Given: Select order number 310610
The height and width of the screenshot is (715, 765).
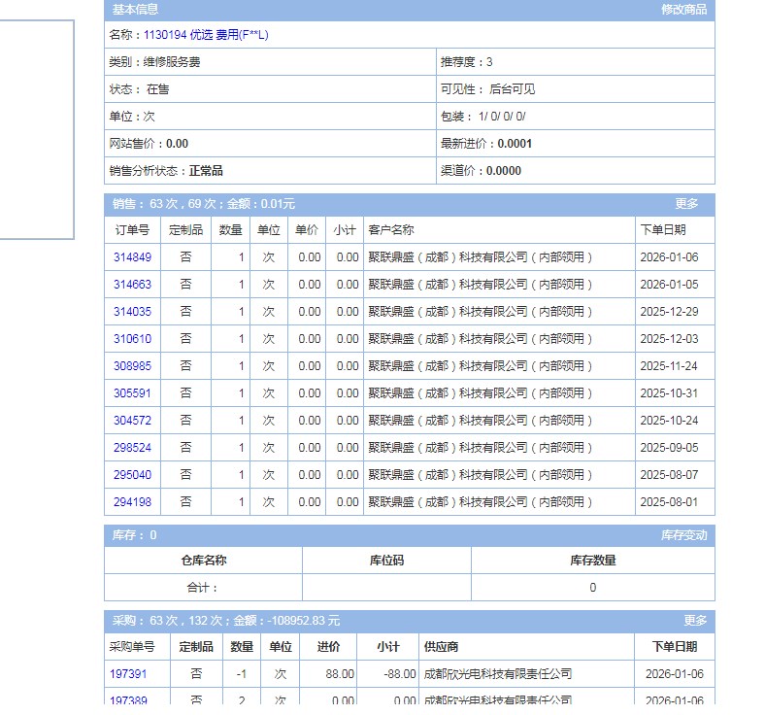Looking at the screenshot, I should click(132, 339).
